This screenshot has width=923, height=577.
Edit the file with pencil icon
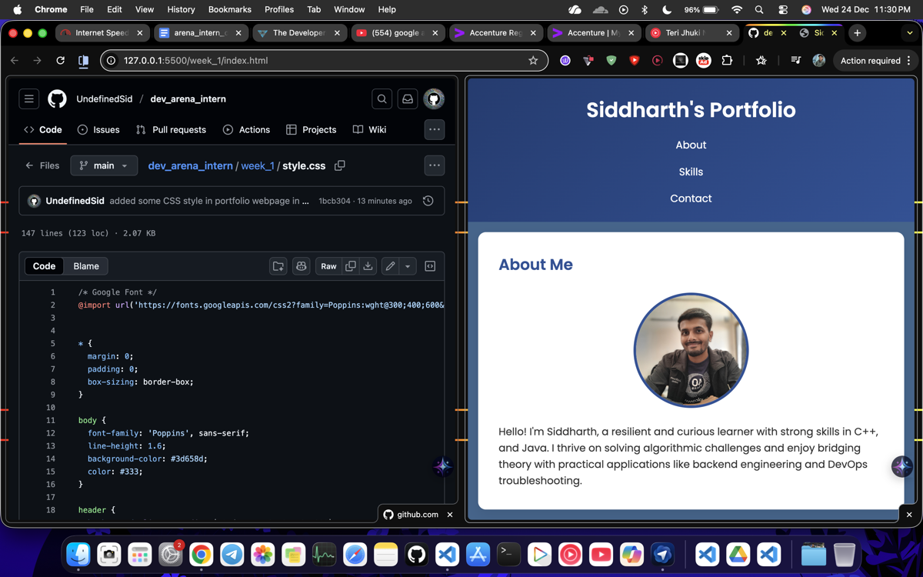391,266
